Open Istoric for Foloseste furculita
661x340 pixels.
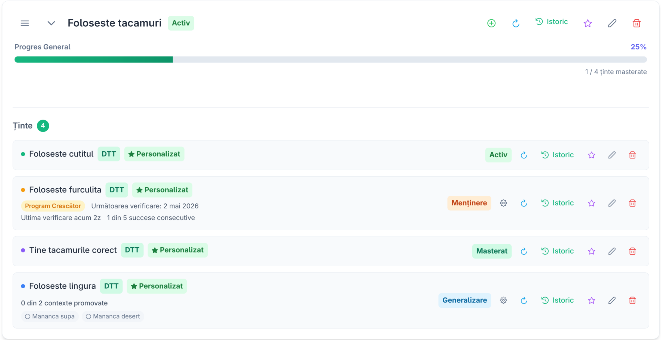tap(557, 203)
